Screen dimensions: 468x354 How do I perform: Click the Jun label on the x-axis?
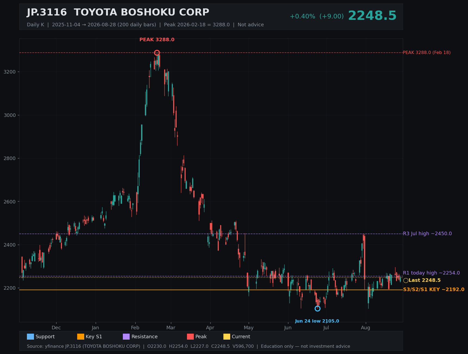[x=288, y=328]
